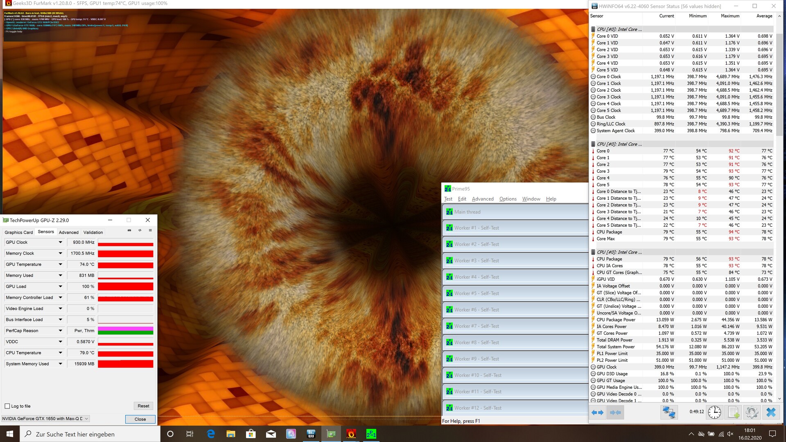Image resolution: width=786 pixels, height=442 pixels.
Task: Click HWiNFO log file plus icon
Action: (x=733, y=412)
